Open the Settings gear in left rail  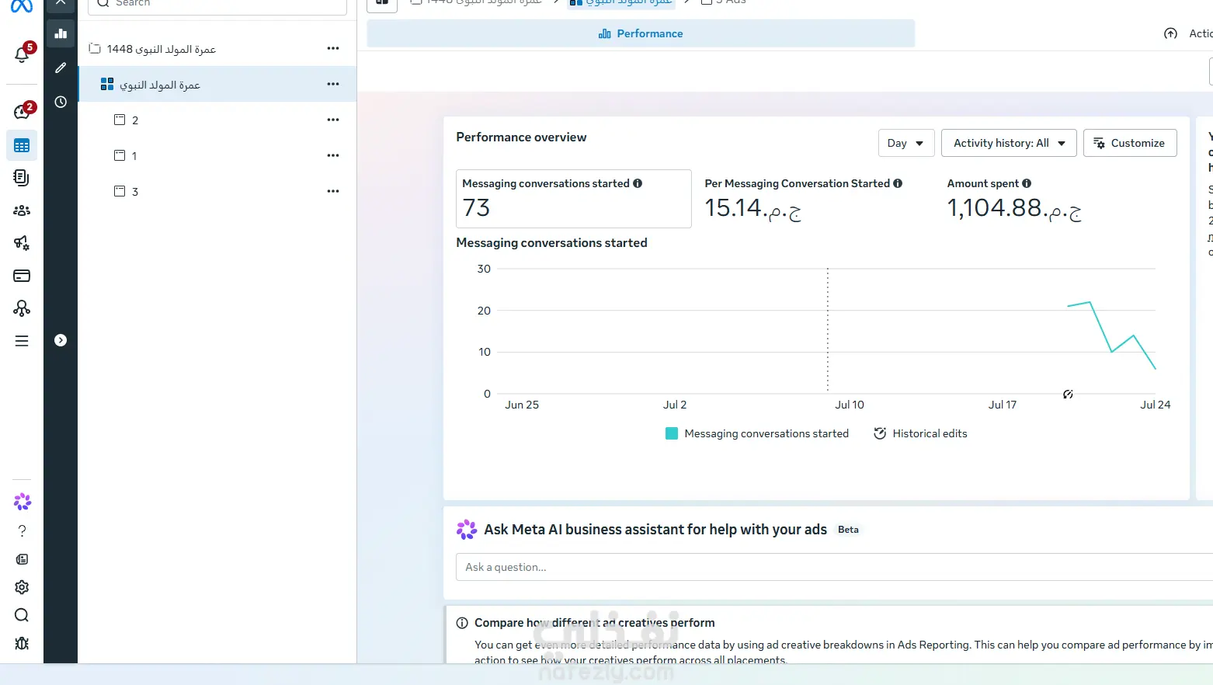coord(22,587)
